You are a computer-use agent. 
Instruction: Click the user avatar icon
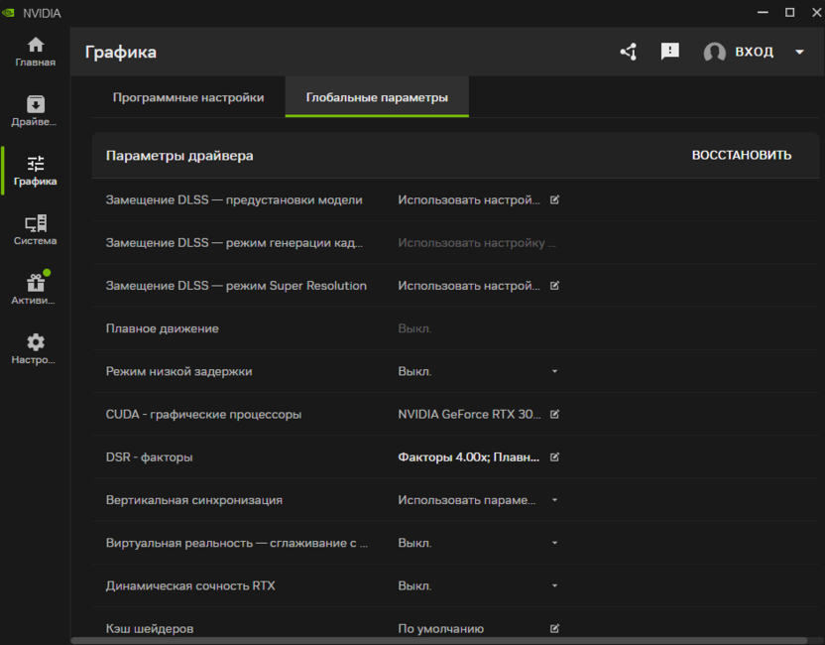point(715,52)
